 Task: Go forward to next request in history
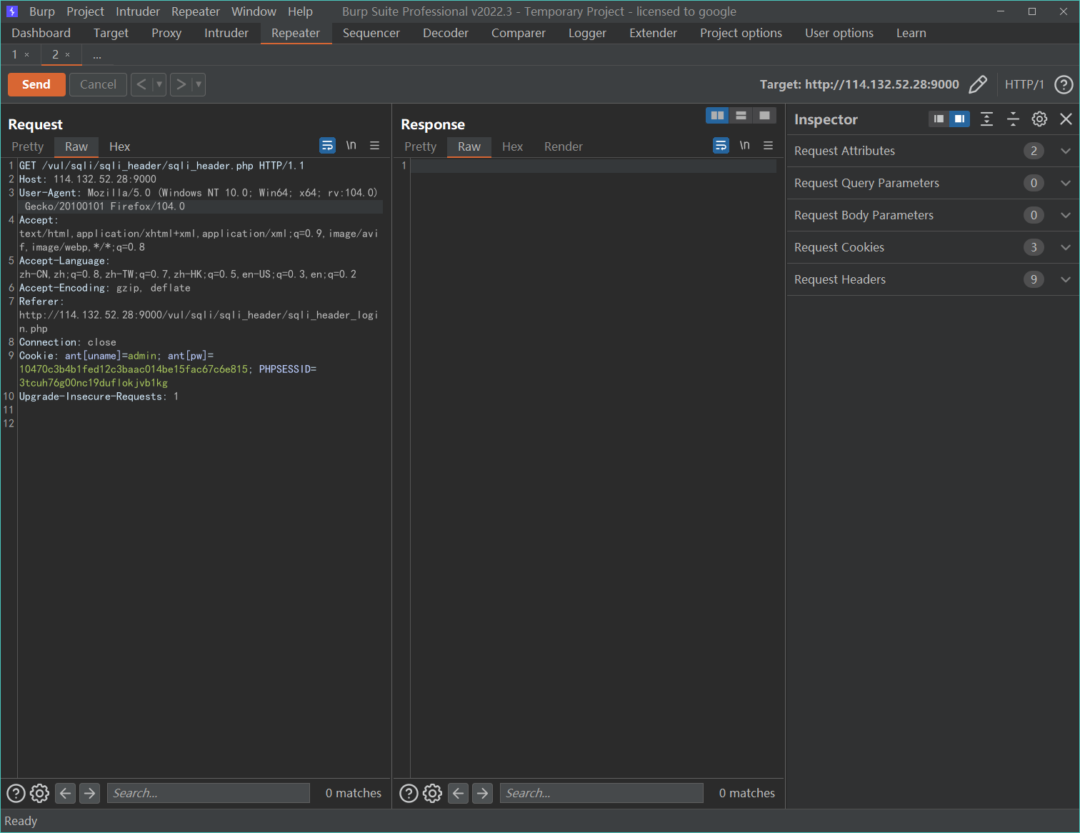click(x=181, y=84)
